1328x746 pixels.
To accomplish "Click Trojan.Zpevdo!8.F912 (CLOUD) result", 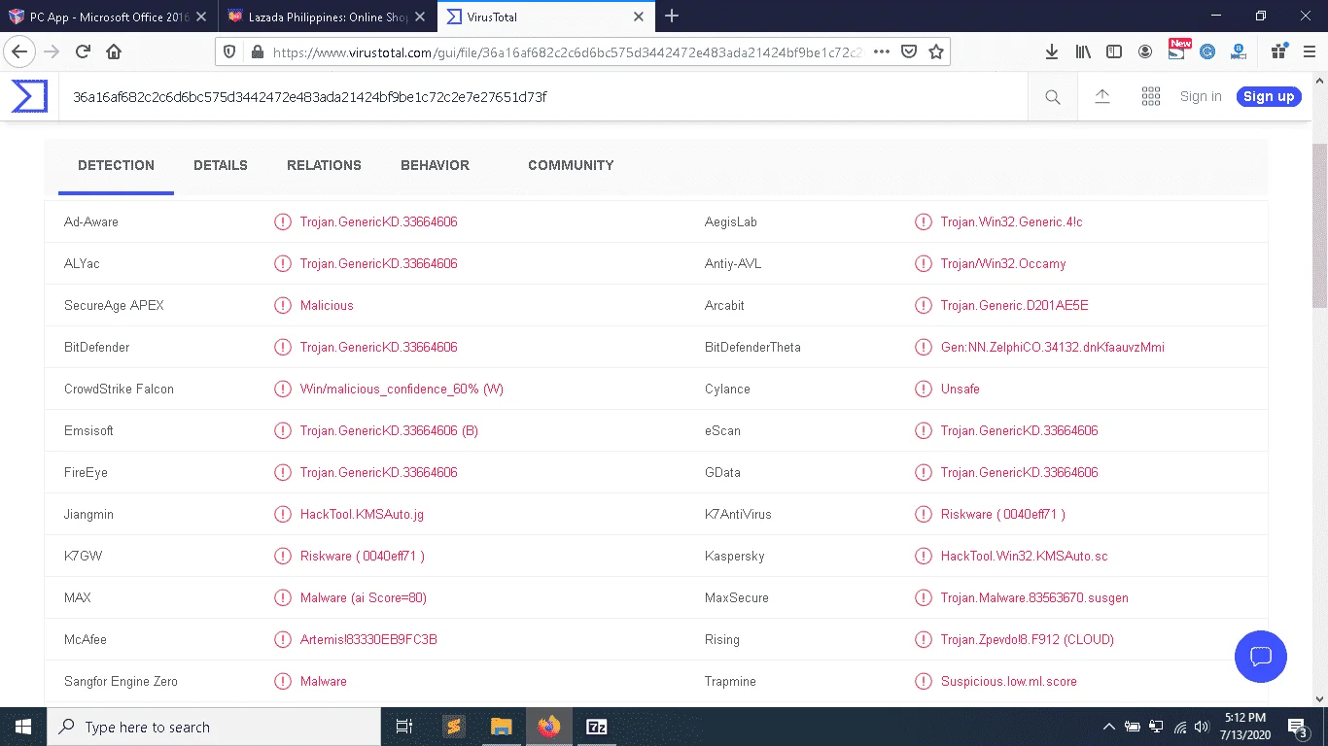I will click(x=1027, y=639).
